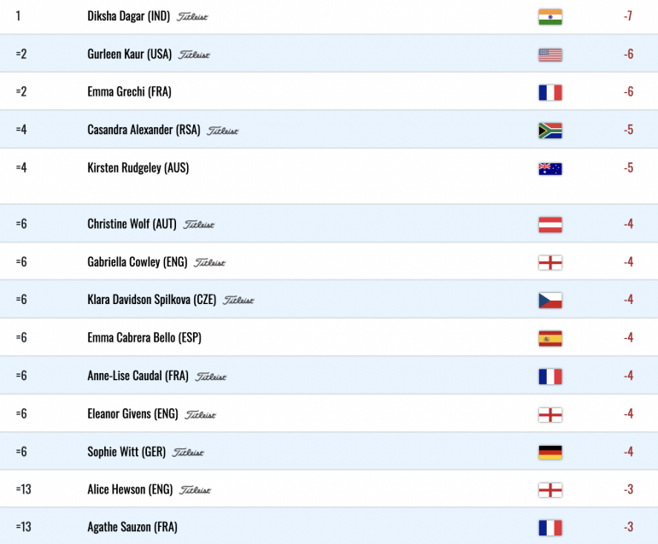Click the Spain flag icon
The width and height of the screenshot is (658, 544).
click(550, 338)
